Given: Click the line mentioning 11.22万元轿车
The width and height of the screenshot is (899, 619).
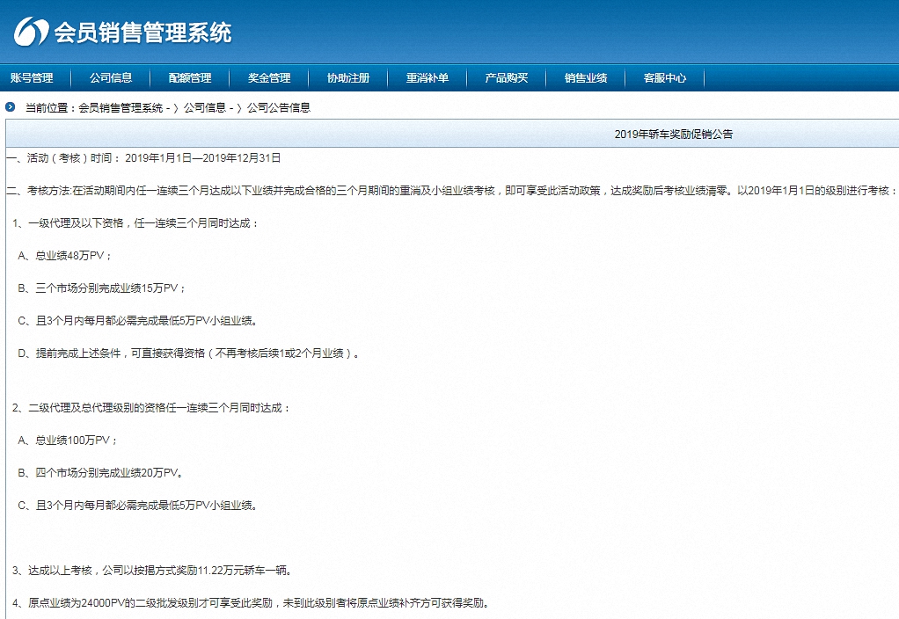Looking at the screenshot, I should [150, 571].
